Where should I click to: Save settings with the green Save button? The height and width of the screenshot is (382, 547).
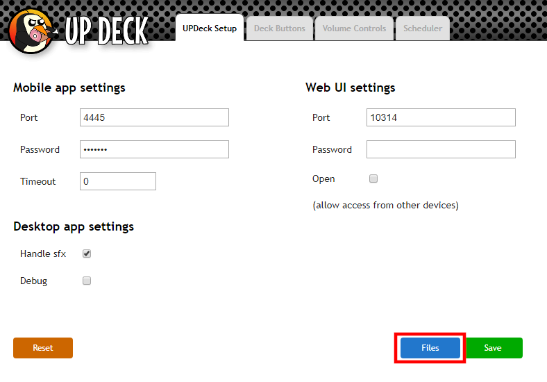pos(494,348)
